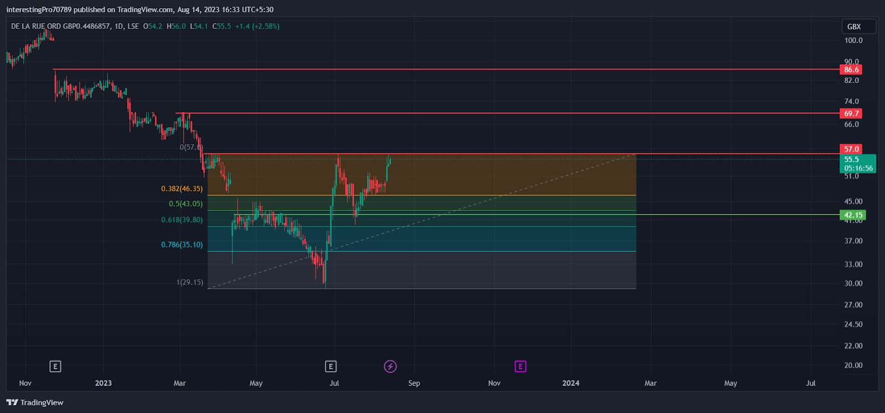This screenshot has width=885, height=413.
Task: Click the 86.6 red price label
Action: pyautogui.click(x=851, y=70)
